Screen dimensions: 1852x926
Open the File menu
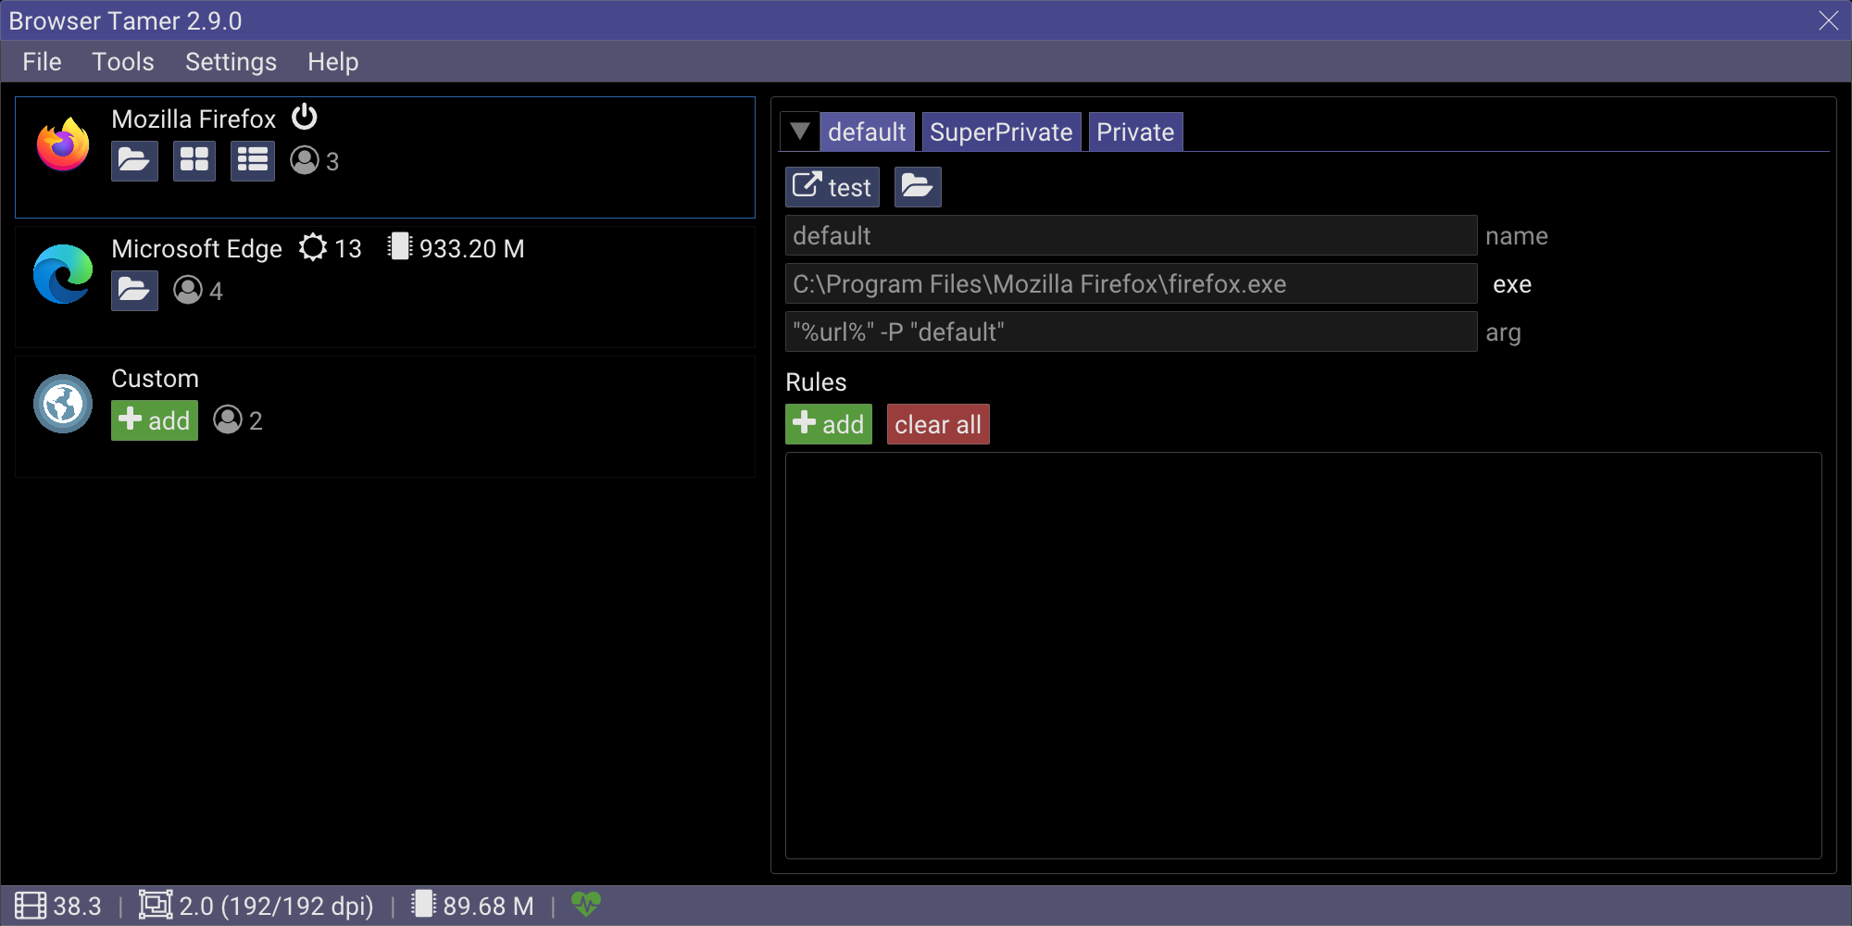[42, 62]
